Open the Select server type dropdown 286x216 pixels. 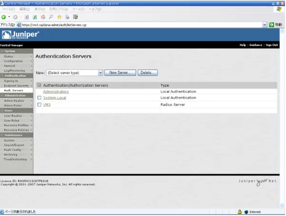[75, 73]
